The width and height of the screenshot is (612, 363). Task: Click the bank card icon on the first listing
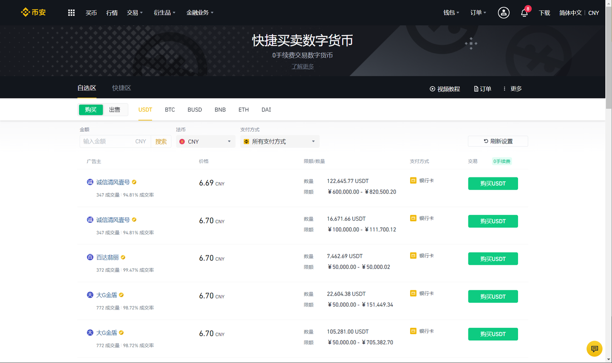(x=413, y=180)
